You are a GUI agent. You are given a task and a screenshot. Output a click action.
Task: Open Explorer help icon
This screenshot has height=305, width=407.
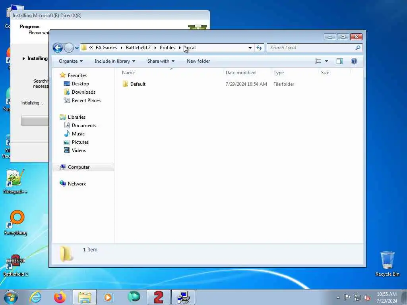coord(354,61)
